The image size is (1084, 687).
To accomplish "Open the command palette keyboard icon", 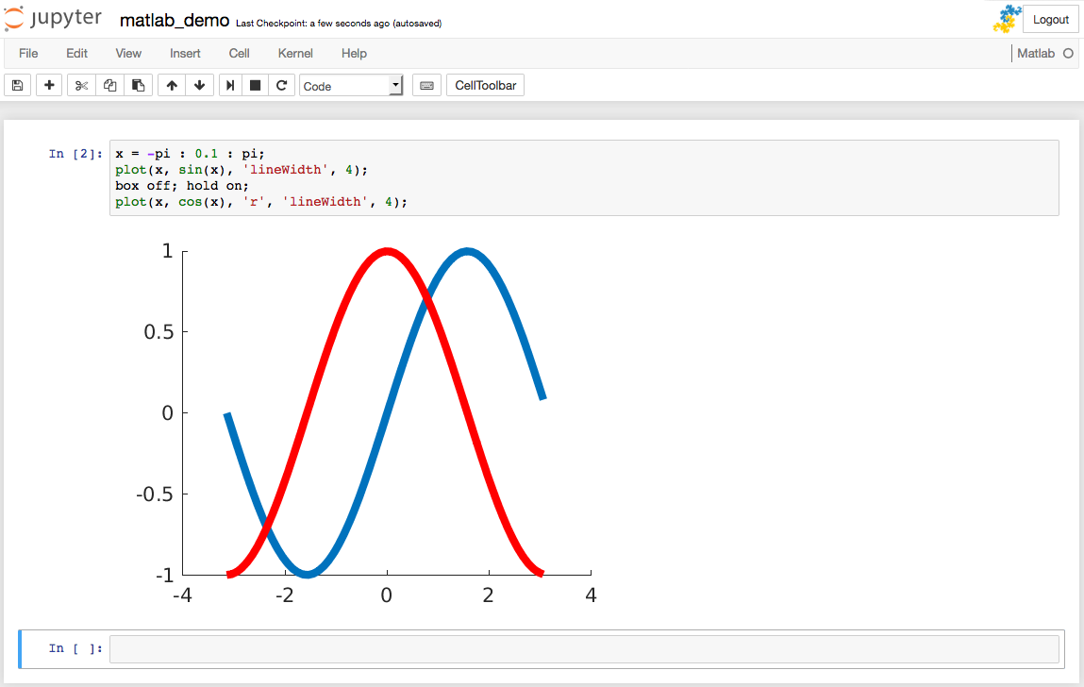I will 426,86.
